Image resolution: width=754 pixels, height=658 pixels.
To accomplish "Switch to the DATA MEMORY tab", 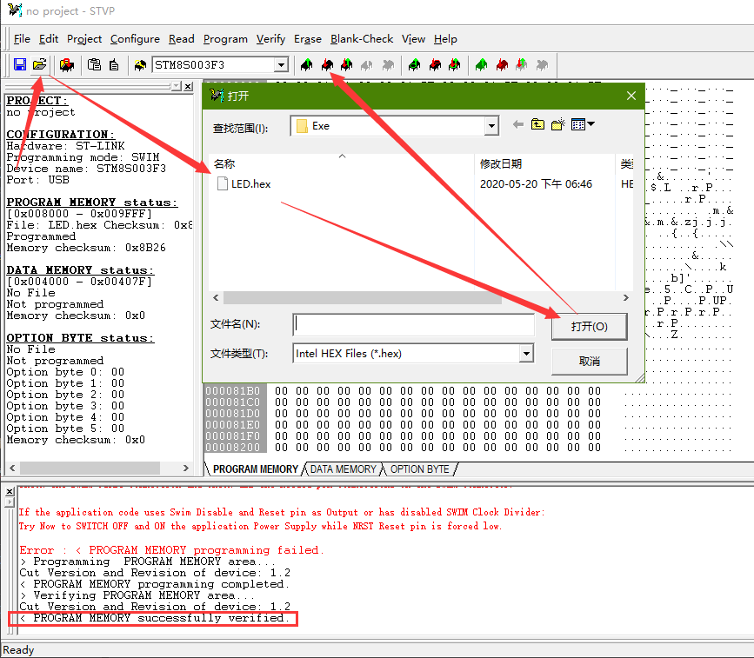I will [343, 469].
